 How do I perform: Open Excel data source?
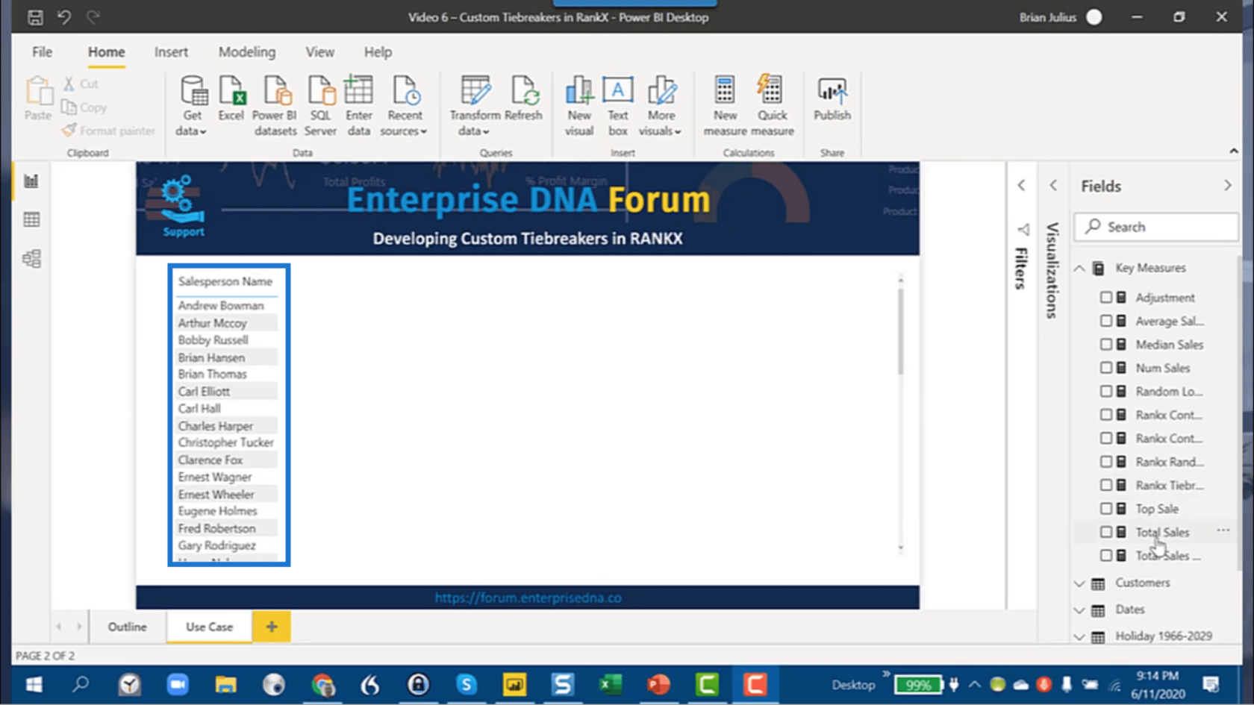(x=231, y=99)
